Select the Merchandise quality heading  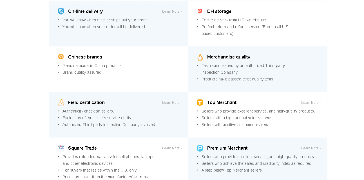[x=229, y=57]
